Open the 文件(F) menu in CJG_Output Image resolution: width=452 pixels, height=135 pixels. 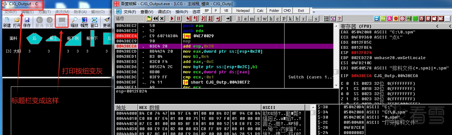(x=11, y=12)
